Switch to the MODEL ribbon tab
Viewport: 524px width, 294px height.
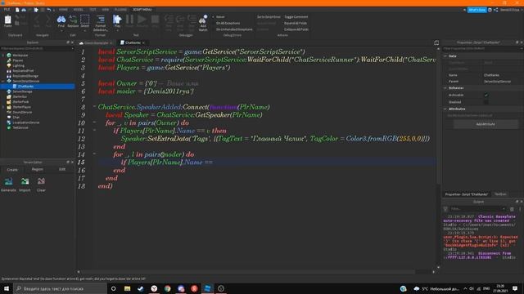(79, 10)
